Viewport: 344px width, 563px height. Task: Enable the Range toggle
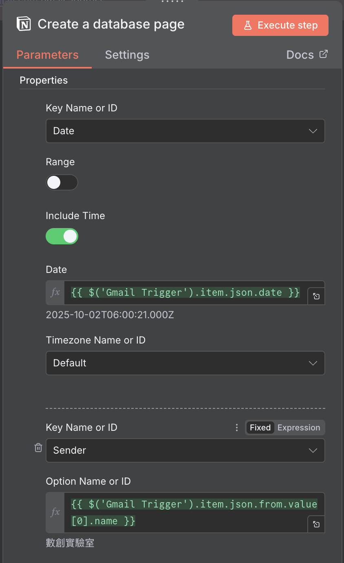[x=62, y=183]
